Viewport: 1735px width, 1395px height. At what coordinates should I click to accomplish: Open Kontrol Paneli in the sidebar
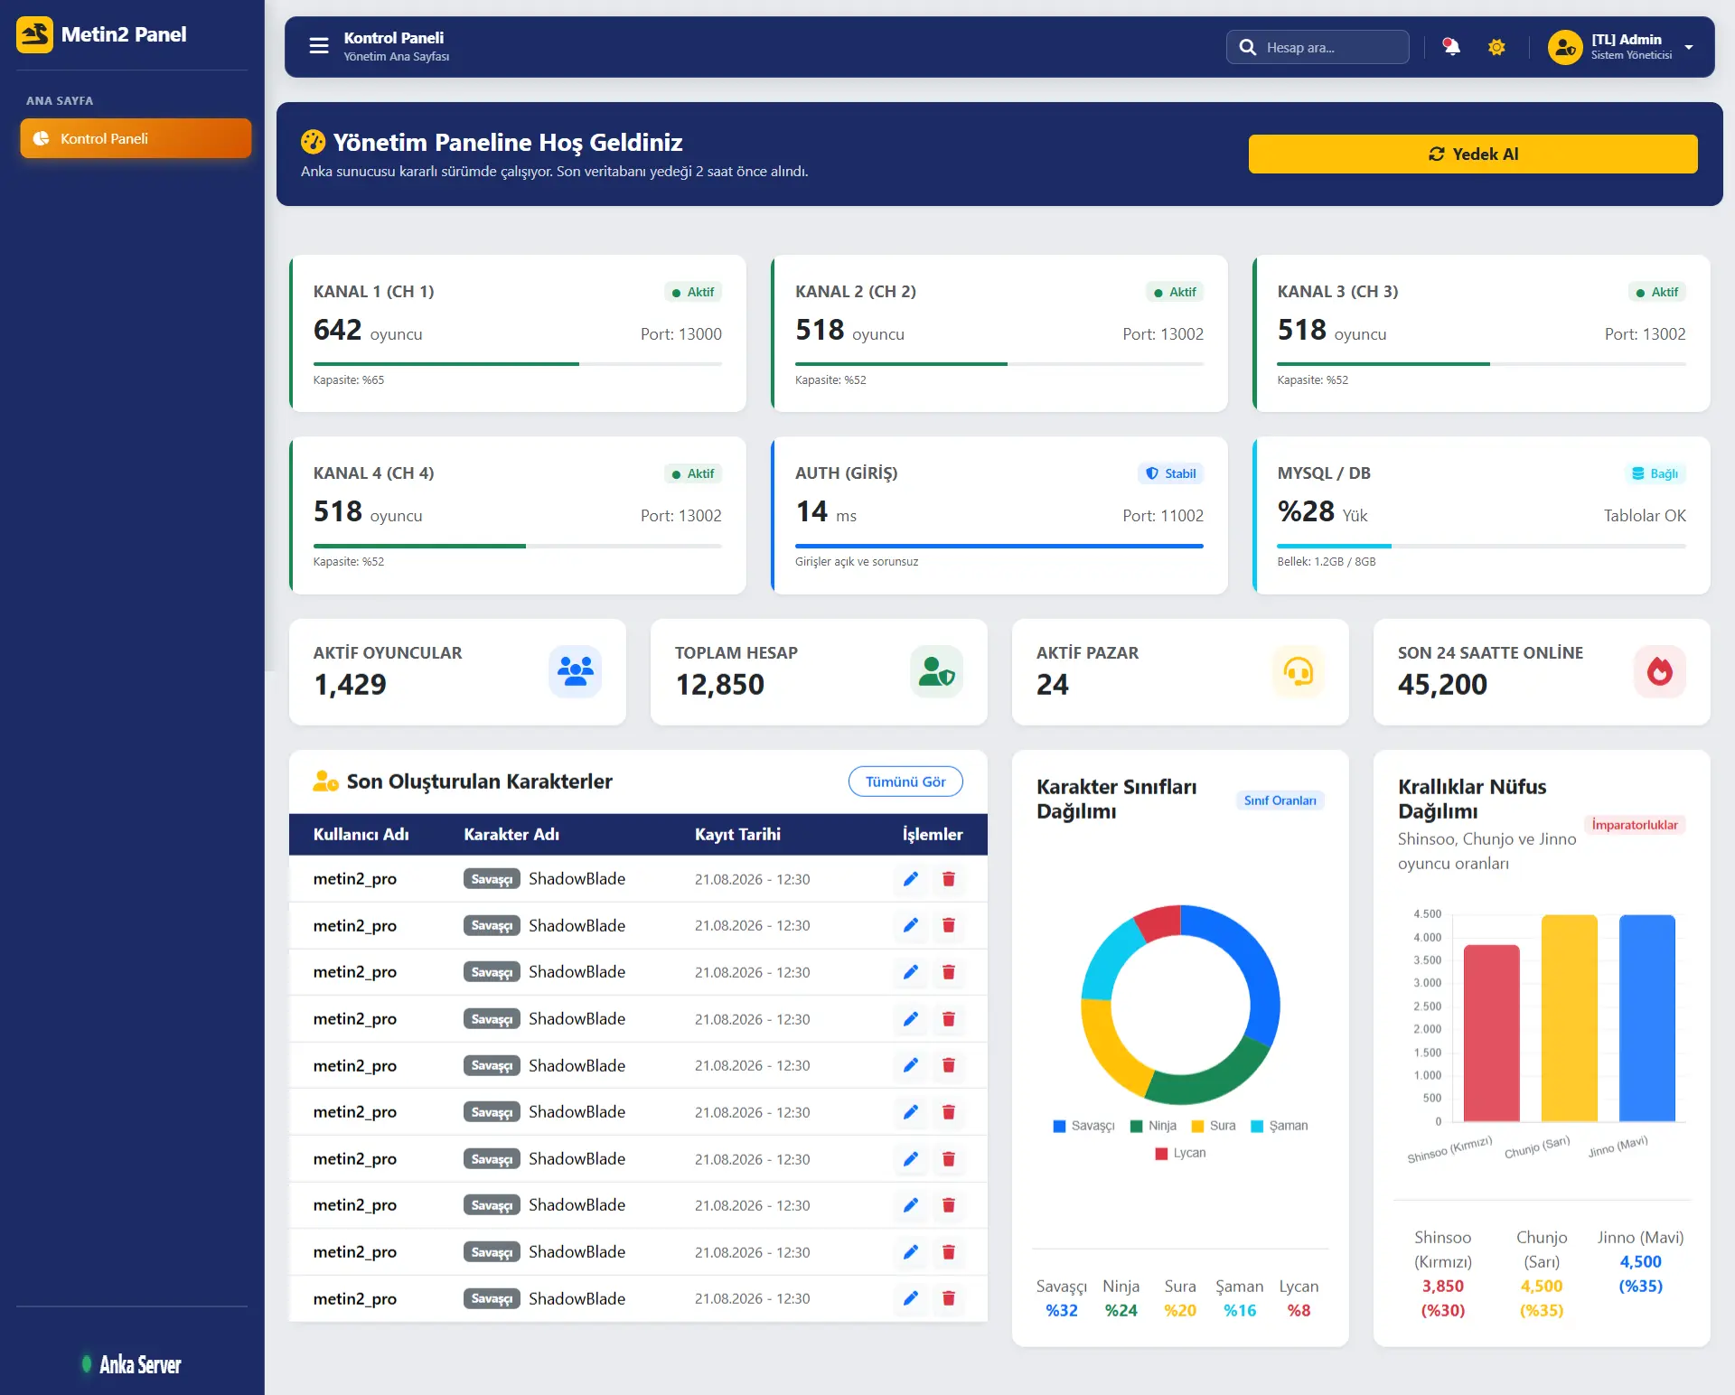[136, 138]
